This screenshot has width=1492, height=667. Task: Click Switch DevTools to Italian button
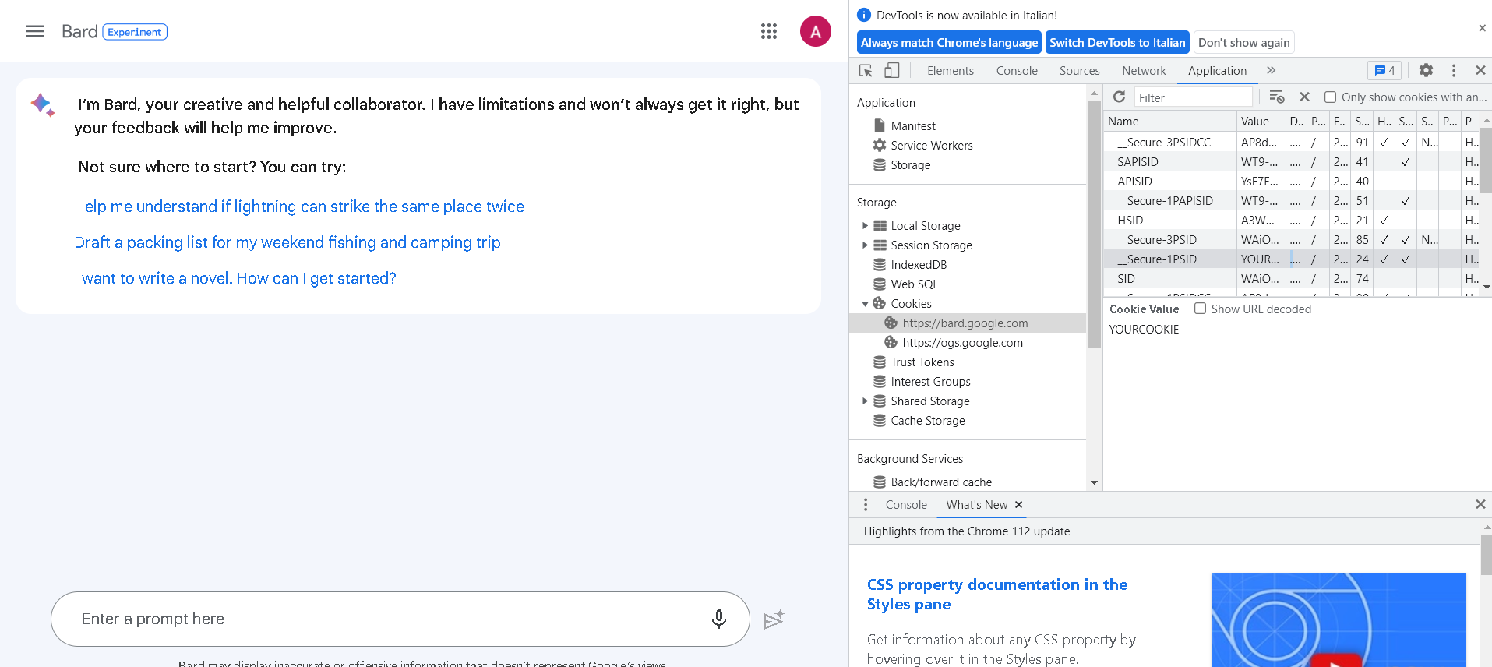click(x=1116, y=43)
